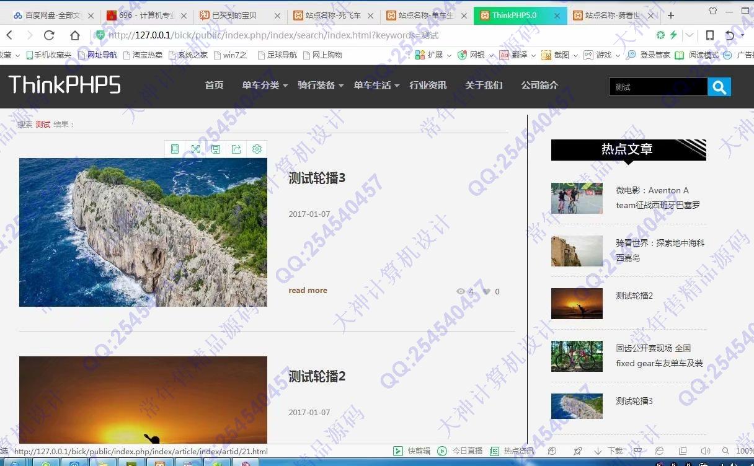Viewport: 754px width, 466px height.
Task: Mute sound via status bar speaker icon
Action: tap(705, 451)
